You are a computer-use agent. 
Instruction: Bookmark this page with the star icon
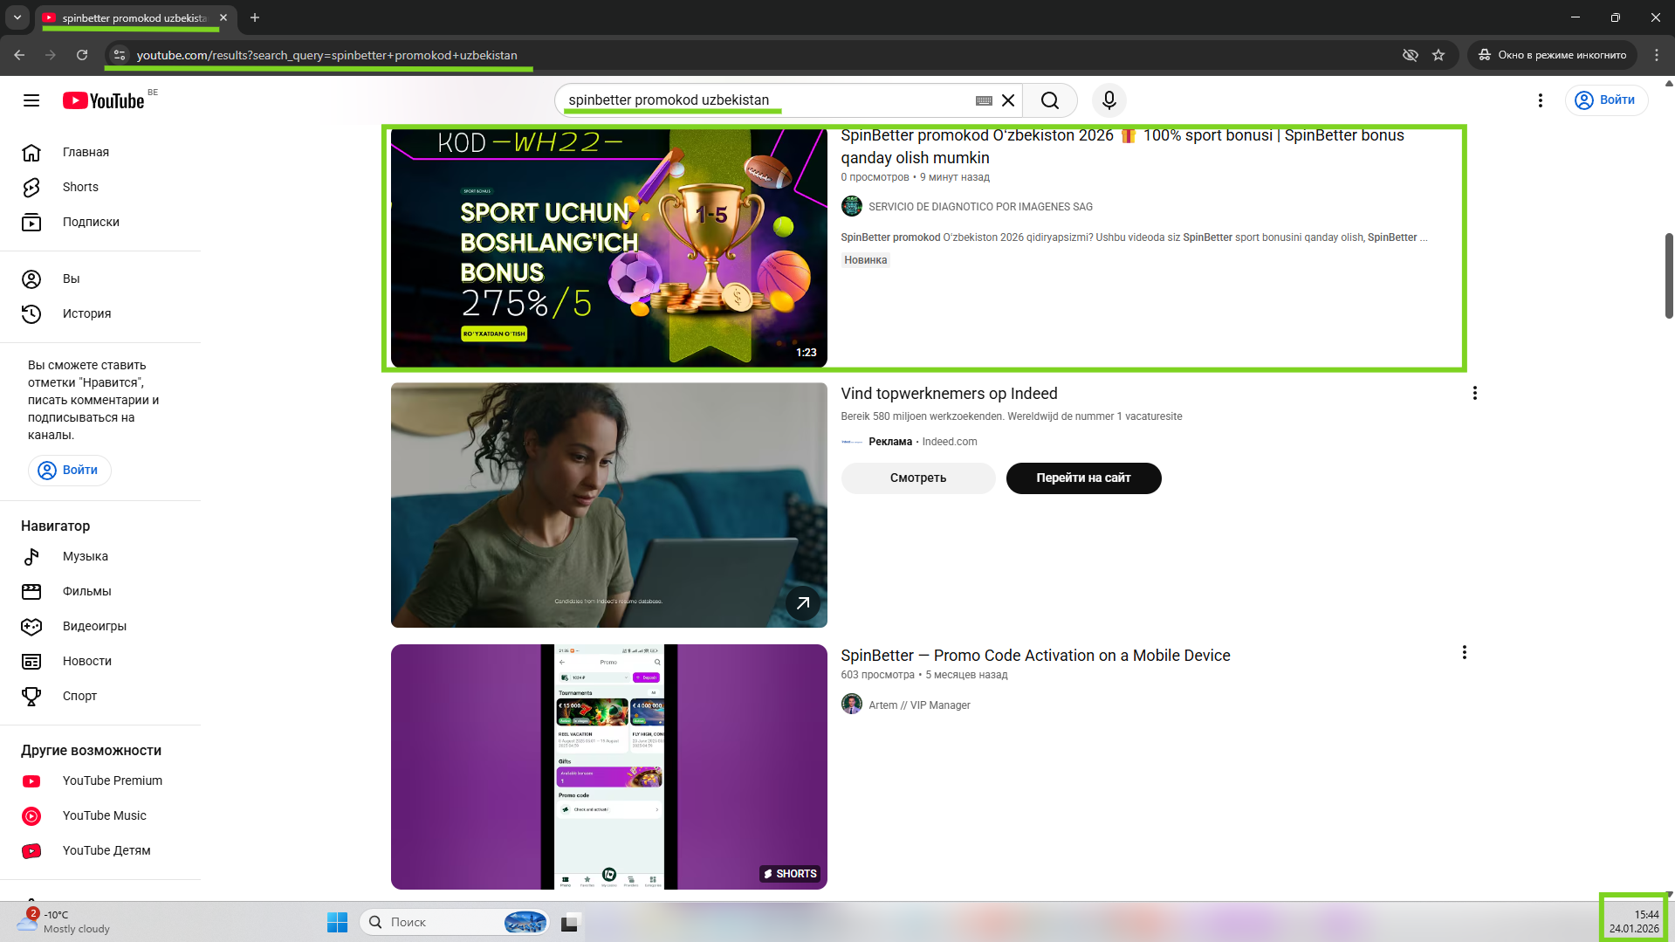point(1438,55)
